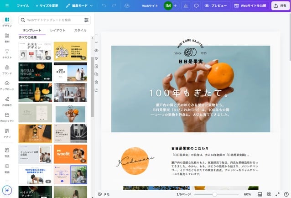Select the JSMスタジオ wedding template
This screenshot has height=198, width=291.
[x=70, y=72]
